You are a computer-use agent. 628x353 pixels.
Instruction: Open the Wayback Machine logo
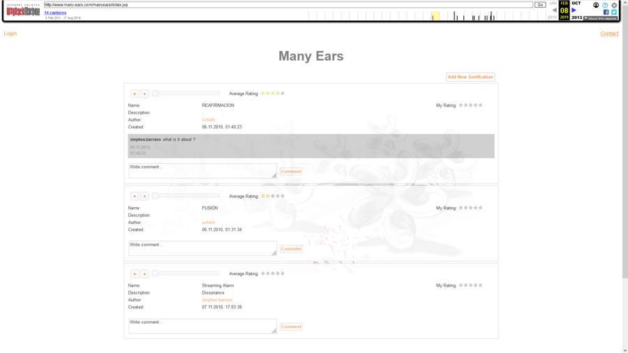coord(23,10)
